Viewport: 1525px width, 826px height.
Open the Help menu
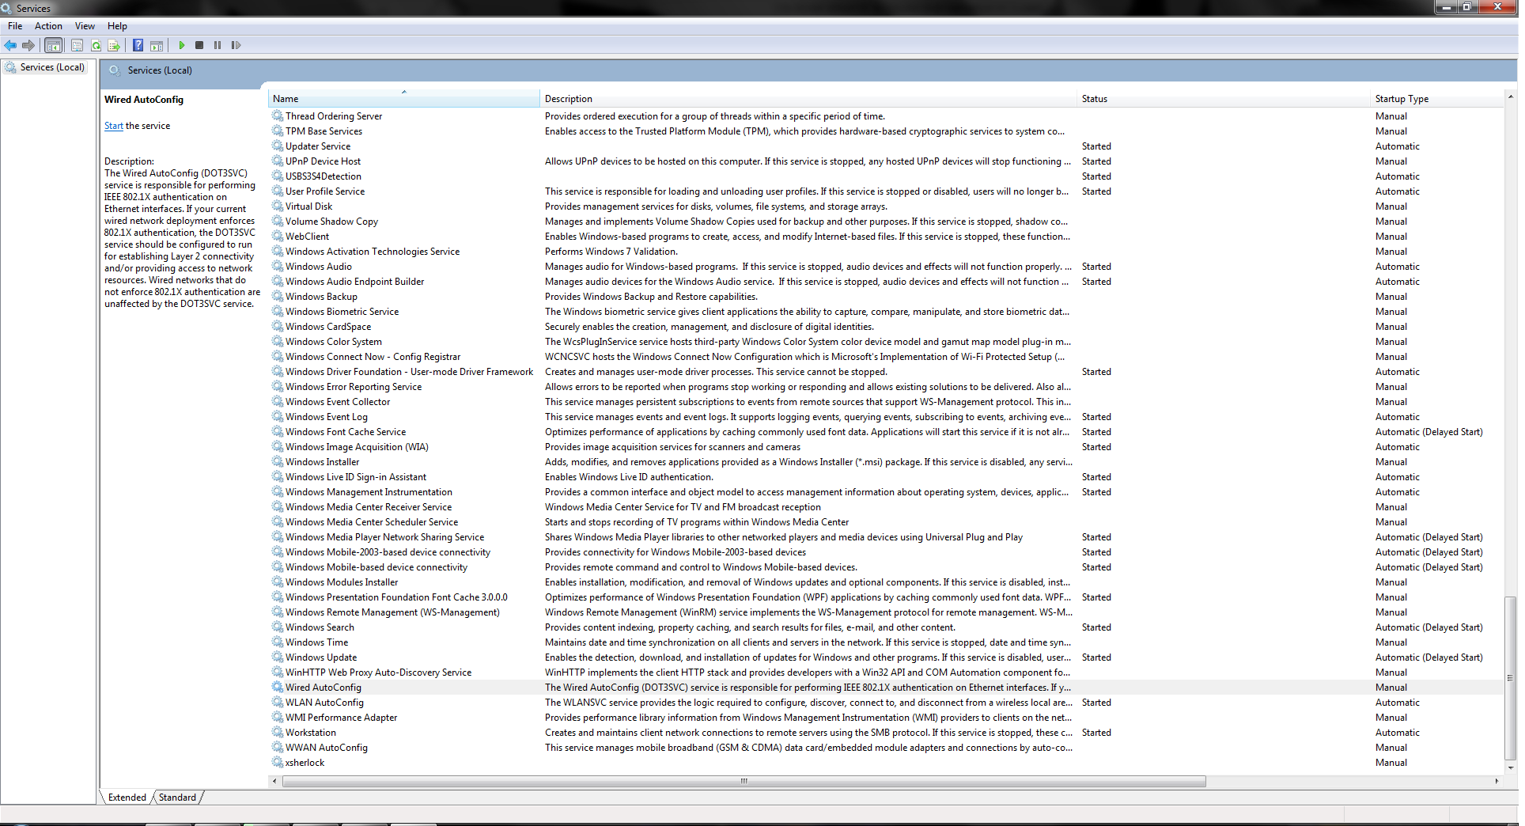[117, 26]
